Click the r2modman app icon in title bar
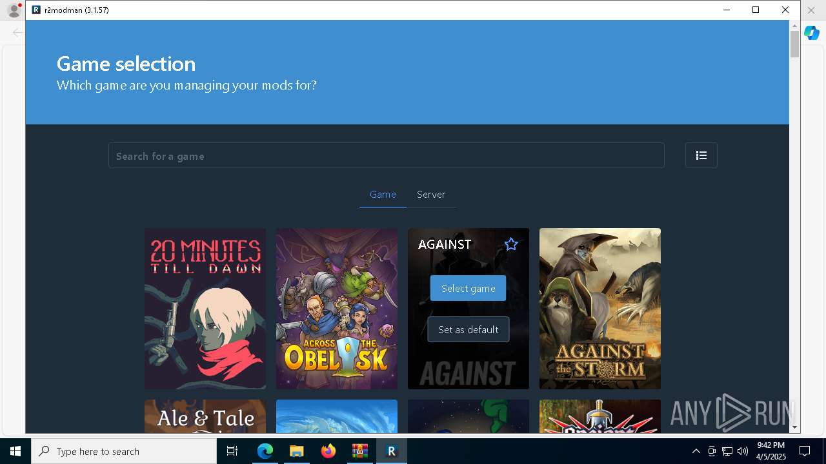Image resolution: width=826 pixels, height=464 pixels. click(x=36, y=10)
